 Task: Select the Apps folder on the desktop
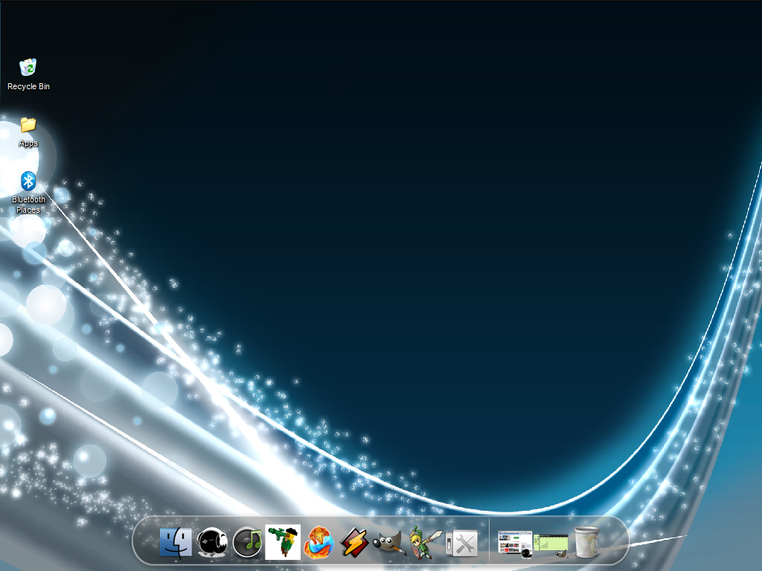coord(28,124)
